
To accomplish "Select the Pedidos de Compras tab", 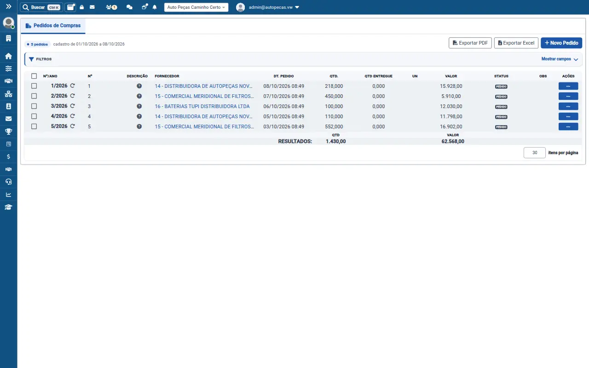I will [53, 26].
